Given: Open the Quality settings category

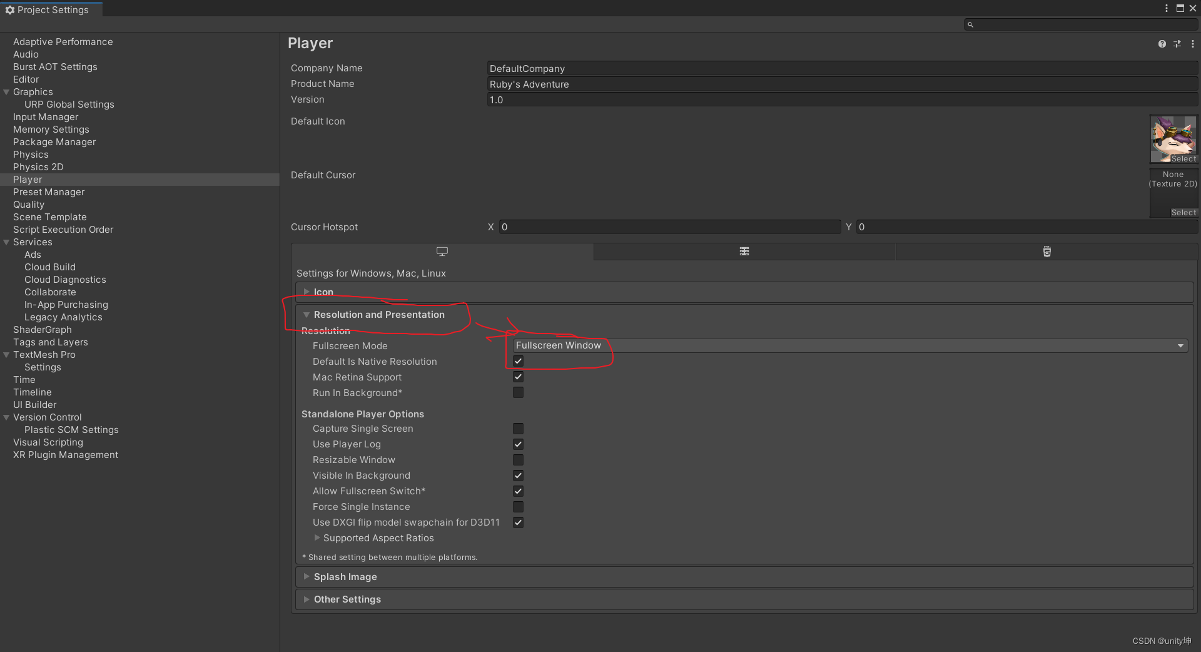Looking at the screenshot, I should pos(29,204).
